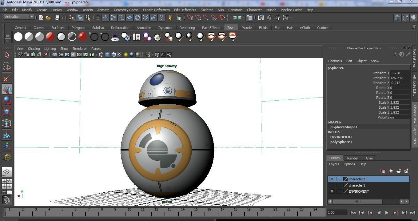Select the Lasso tool
Image resolution: width=418 pixels, height=221 pixels.
point(7,66)
